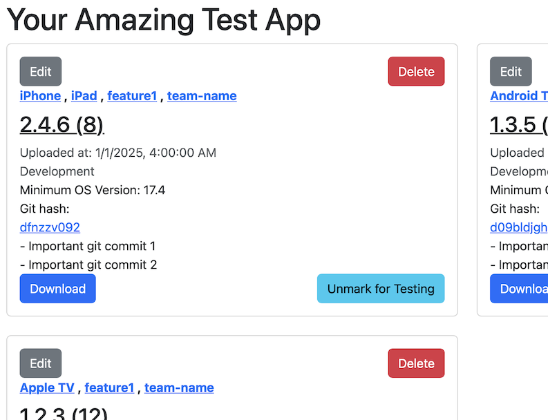Open git hash dfnzzv092
548x420 pixels.
point(50,227)
